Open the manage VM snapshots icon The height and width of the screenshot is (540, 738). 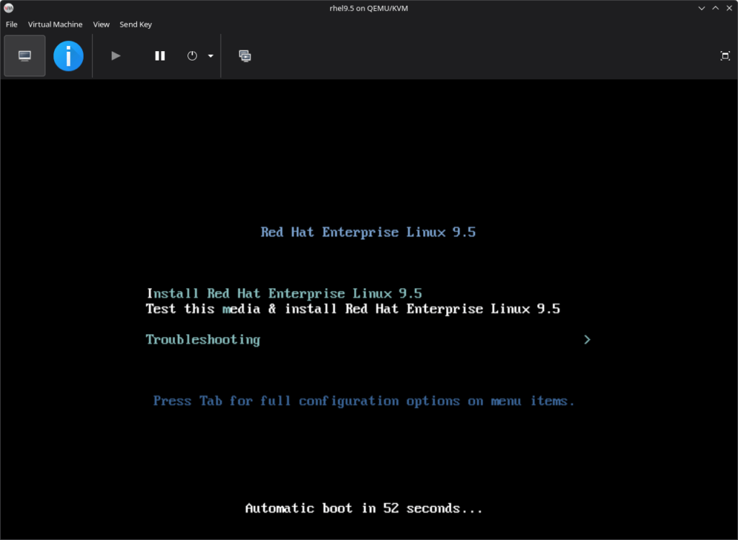245,56
